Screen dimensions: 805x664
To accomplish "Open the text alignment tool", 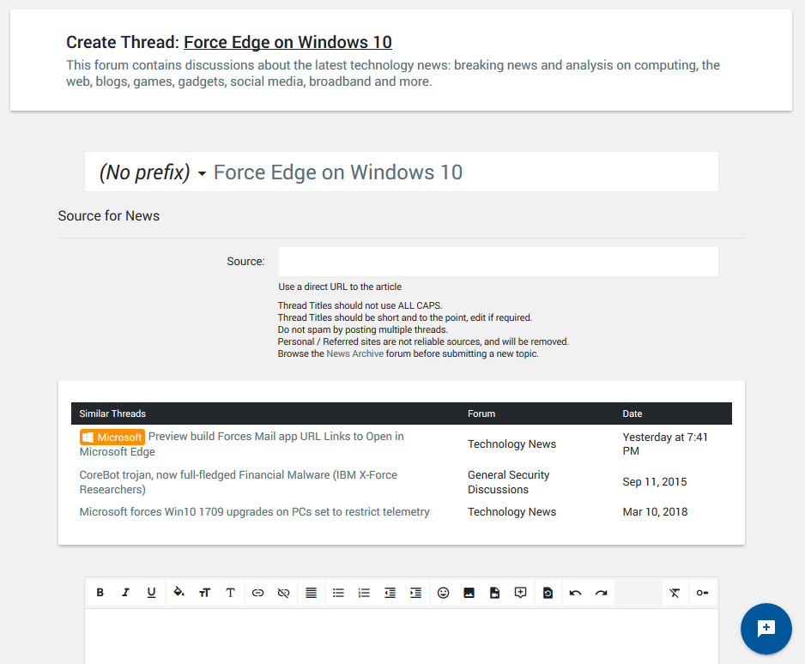I will coord(312,593).
